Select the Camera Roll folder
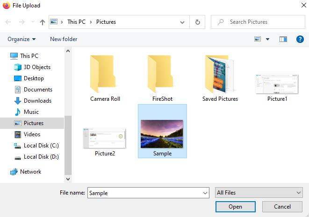The image size is (309, 217). [x=105, y=78]
